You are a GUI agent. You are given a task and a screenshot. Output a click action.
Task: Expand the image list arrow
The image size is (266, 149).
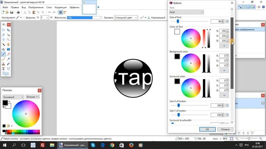click(98, 7)
